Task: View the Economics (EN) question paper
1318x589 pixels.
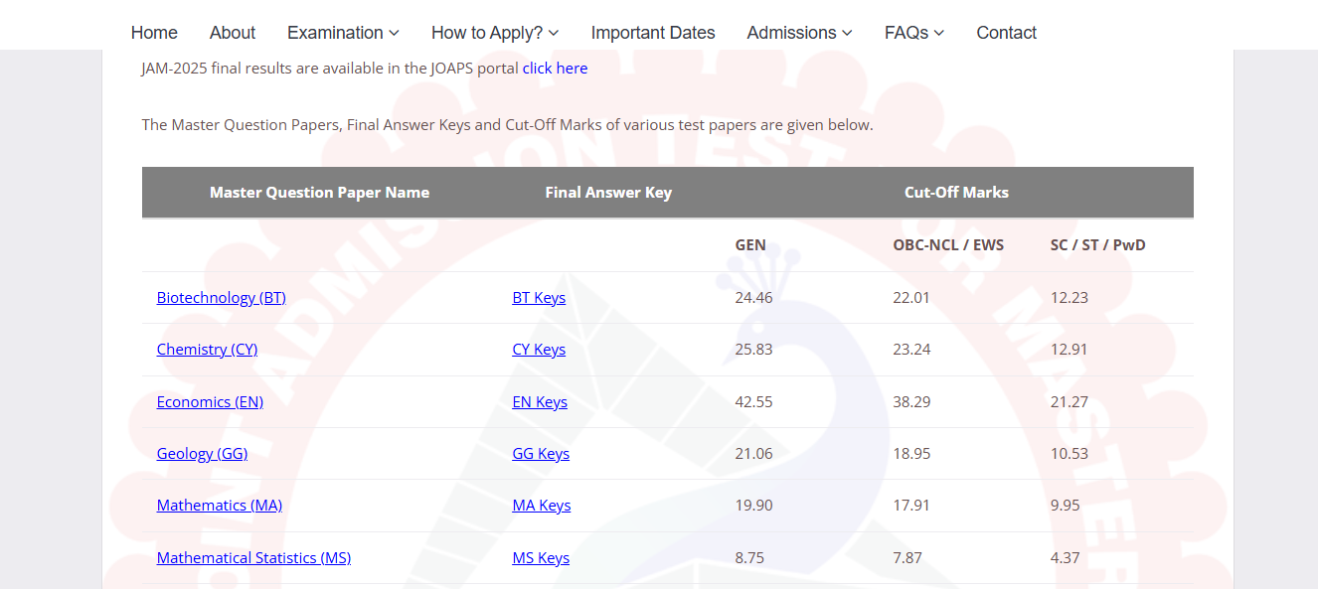Action: [210, 401]
